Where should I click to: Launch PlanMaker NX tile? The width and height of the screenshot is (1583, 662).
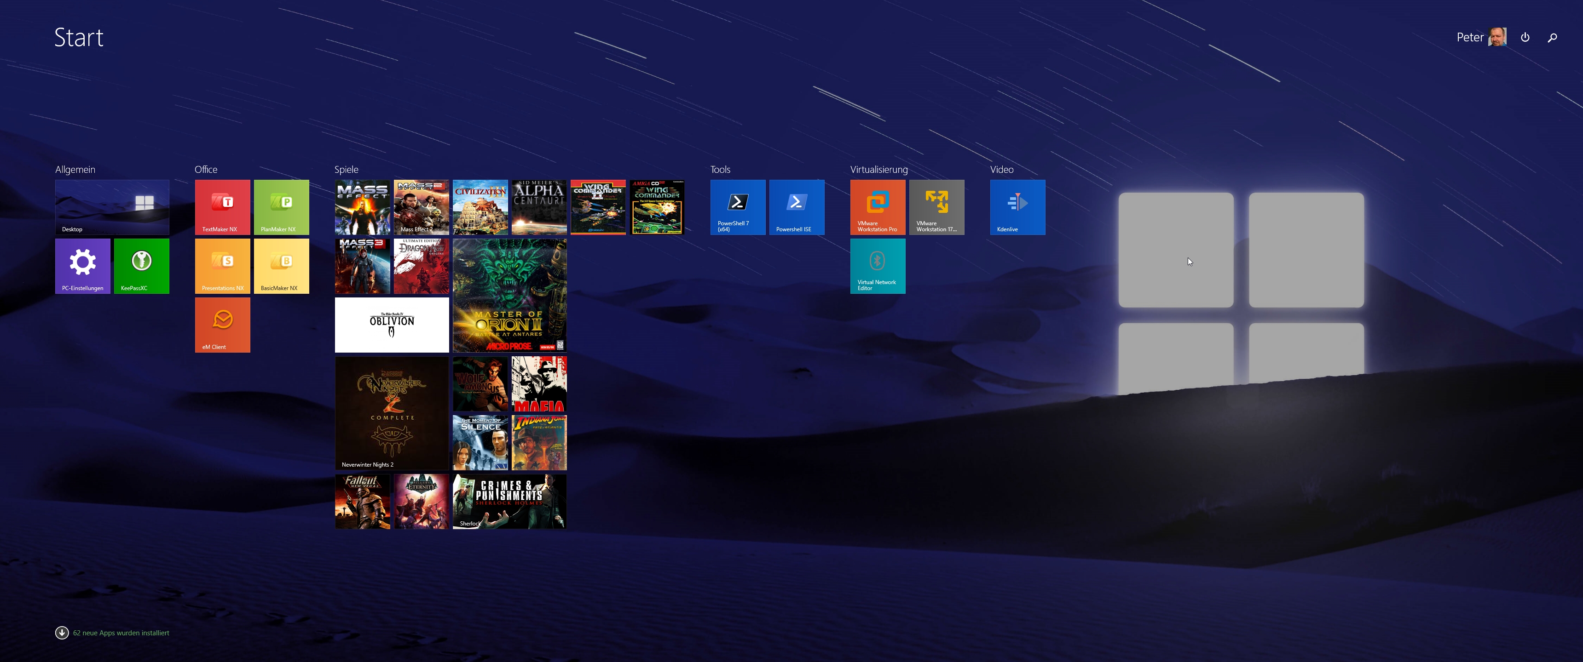pyautogui.click(x=282, y=207)
